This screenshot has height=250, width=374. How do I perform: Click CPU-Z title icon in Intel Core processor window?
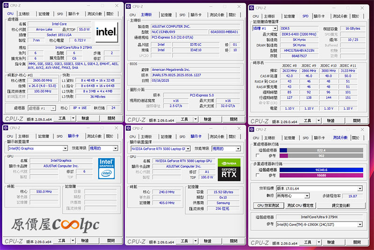pos(6,5)
